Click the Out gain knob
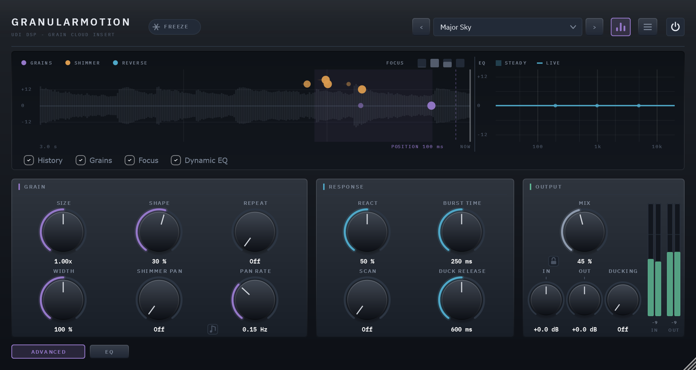 [x=584, y=300]
